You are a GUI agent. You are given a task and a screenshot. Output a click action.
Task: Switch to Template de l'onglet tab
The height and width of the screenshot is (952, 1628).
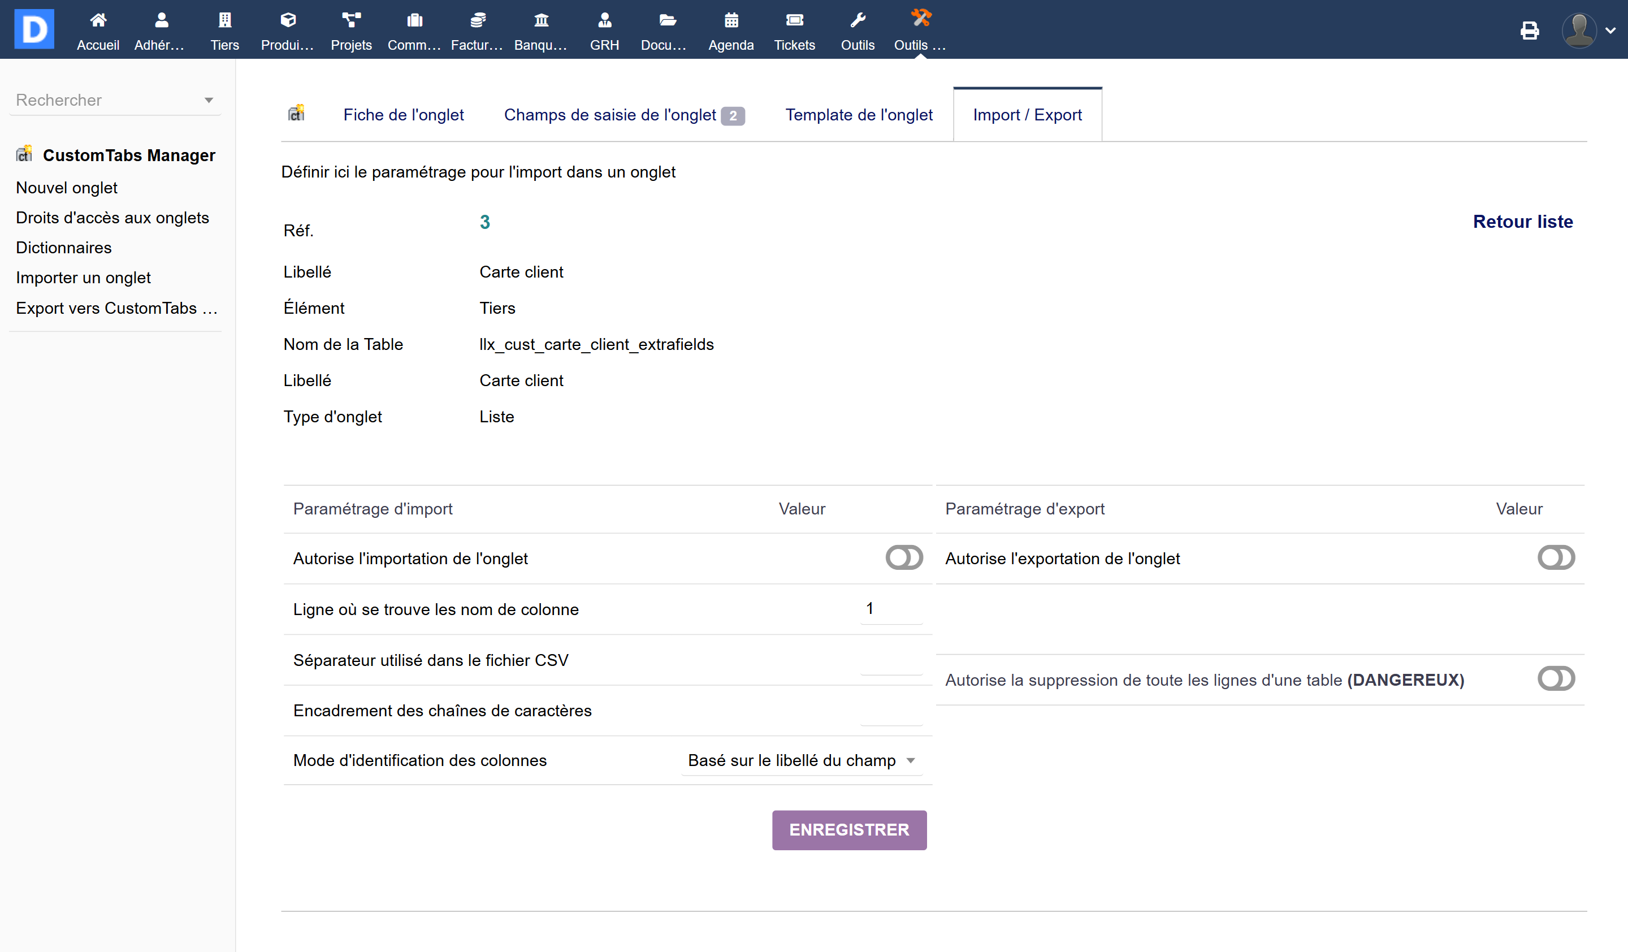coord(859,115)
